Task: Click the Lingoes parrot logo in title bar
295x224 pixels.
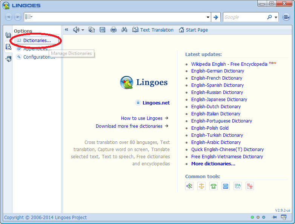Action: (x=6, y=5)
